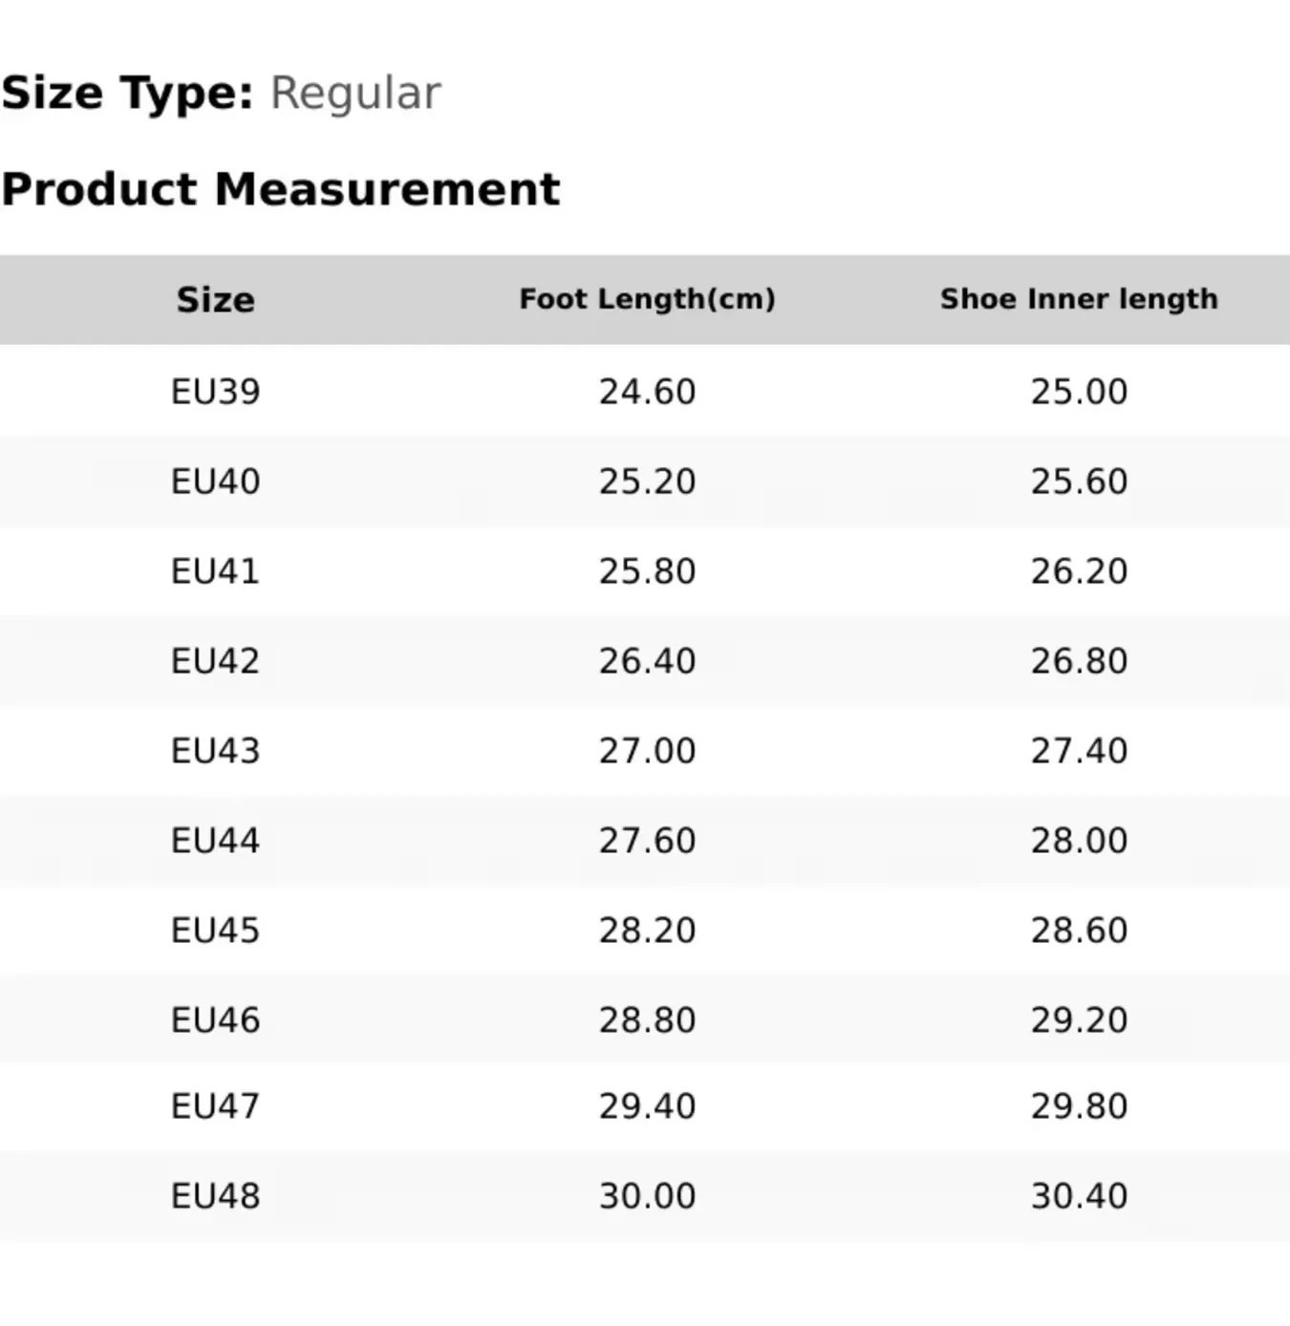The width and height of the screenshot is (1290, 1326).
Task: Select the EU39 size cell
Action: tap(215, 392)
